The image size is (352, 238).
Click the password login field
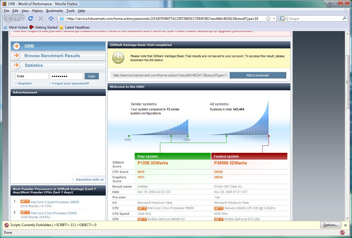tap(66, 76)
